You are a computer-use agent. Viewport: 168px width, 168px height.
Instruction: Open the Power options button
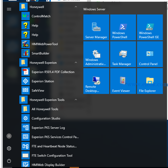(9, 161)
